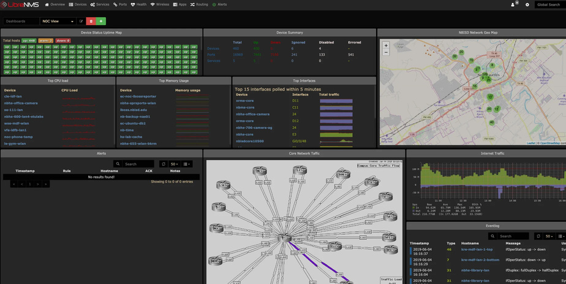Open interface C11 of nbms-core

coord(295,107)
